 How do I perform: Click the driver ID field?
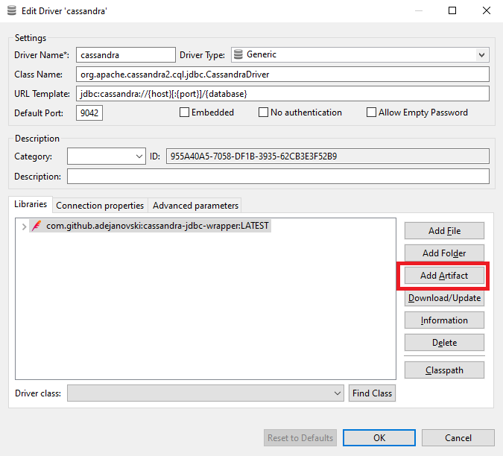pyautogui.click(x=328, y=156)
